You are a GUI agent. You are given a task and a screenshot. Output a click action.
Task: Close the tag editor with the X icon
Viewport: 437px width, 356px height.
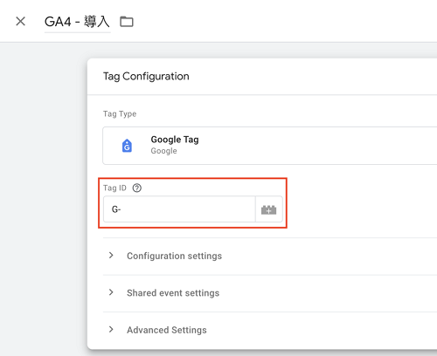coord(20,21)
